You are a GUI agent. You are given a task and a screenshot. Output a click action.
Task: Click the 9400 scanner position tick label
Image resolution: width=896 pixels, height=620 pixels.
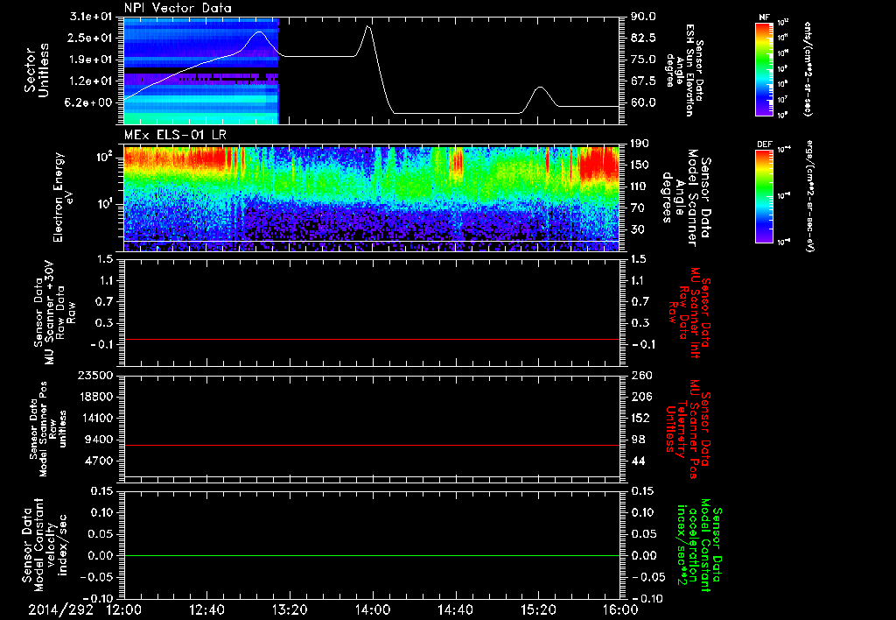pos(100,440)
